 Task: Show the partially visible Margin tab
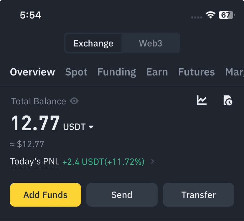click(x=235, y=72)
